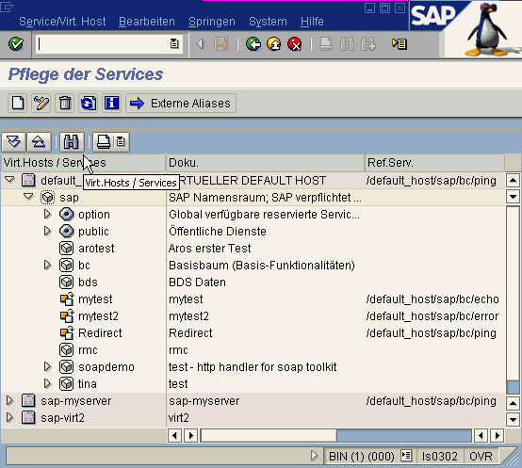522x468 pixels.
Task: Click the standard toolbar Find binoculars icon
Action: [x=347, y=44]
